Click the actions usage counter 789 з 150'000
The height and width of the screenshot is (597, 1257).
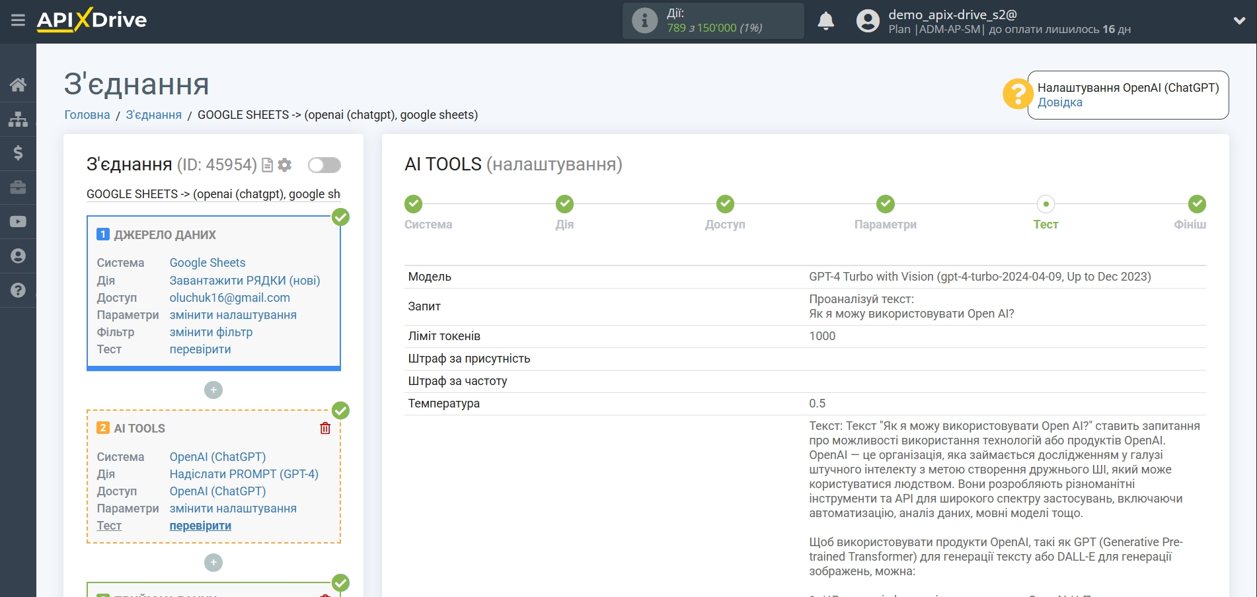[x=714, y=28]
